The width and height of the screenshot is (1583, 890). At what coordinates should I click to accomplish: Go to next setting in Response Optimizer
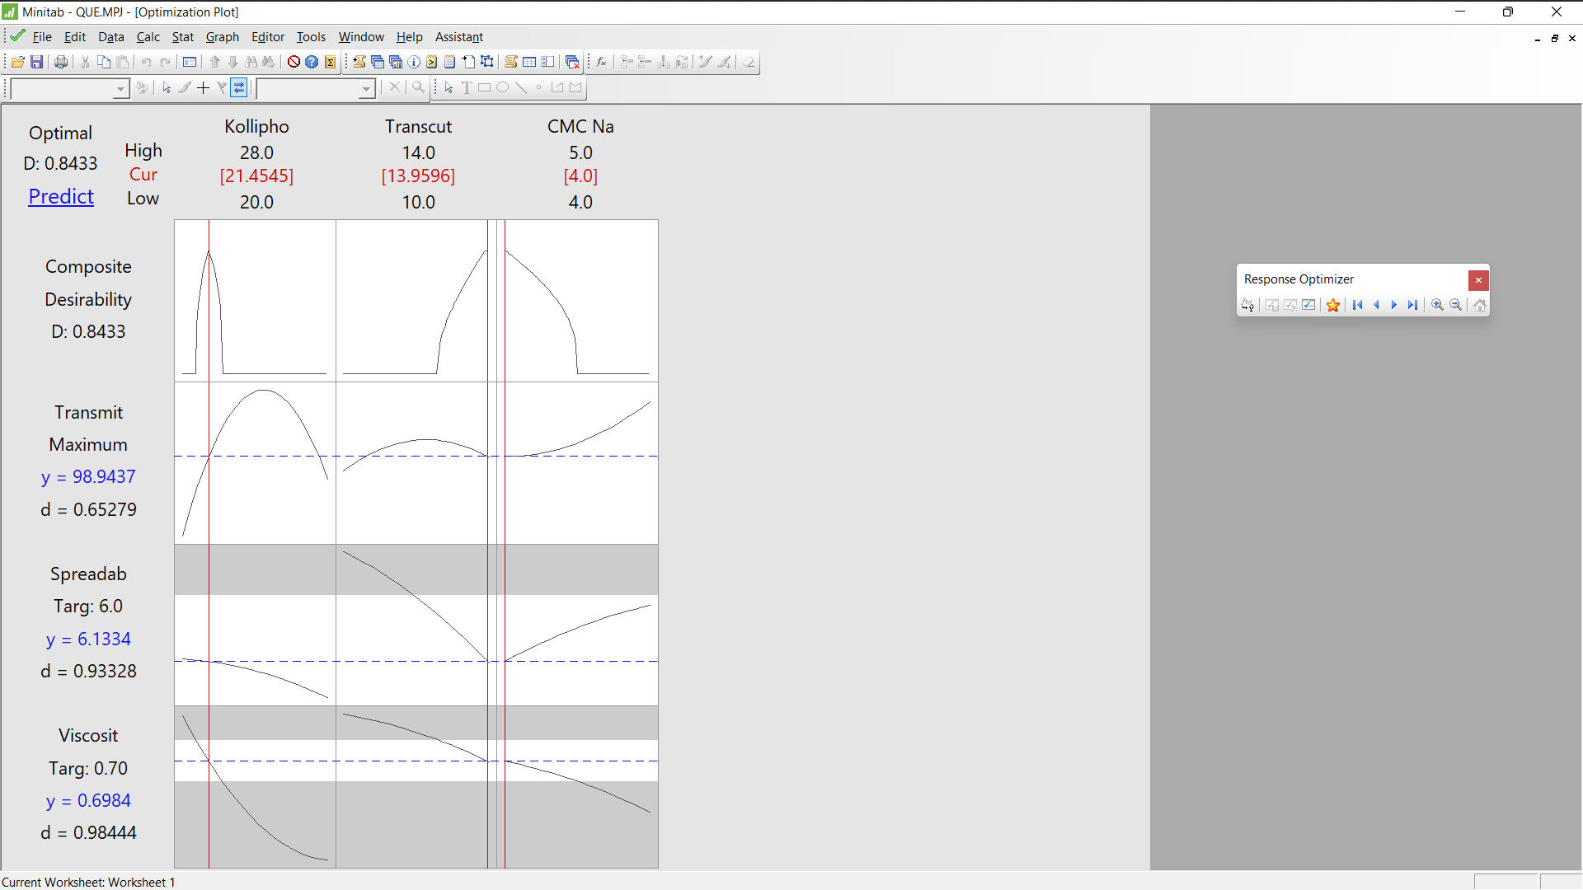click(x=1394, y=305)
